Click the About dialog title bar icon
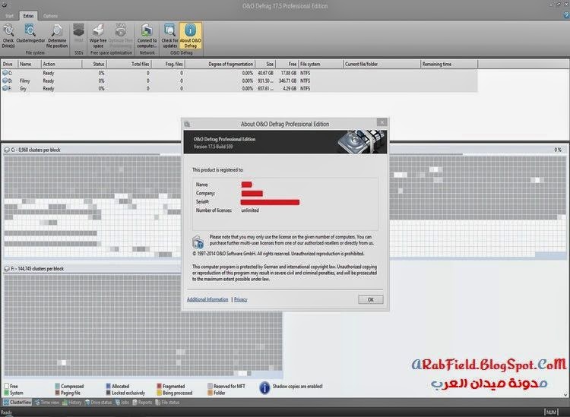The width and height of the screenshot is (570, 417). tap(187, 125)
